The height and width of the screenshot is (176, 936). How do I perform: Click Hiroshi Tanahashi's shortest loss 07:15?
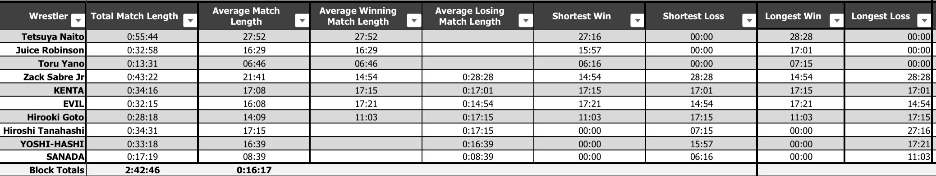(x=701, y=131)
